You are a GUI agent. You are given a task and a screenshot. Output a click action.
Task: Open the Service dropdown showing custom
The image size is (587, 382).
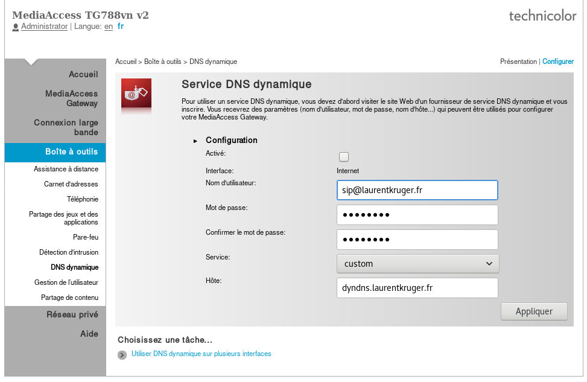pos(418,264)
